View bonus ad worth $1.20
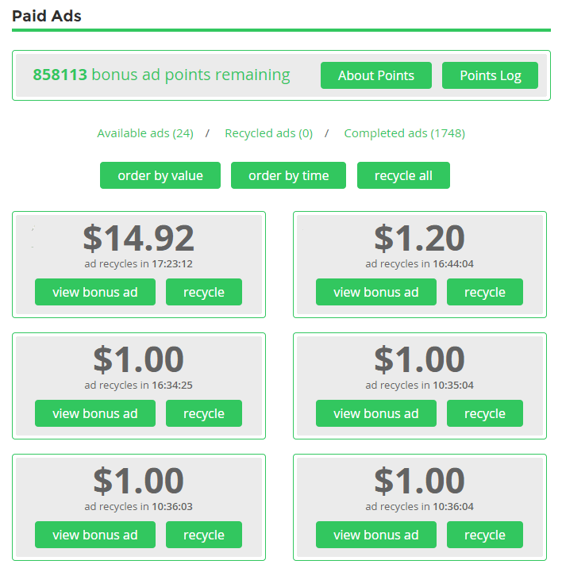Image resolution: width=562 pixels, height=568 pixels. 376,292
